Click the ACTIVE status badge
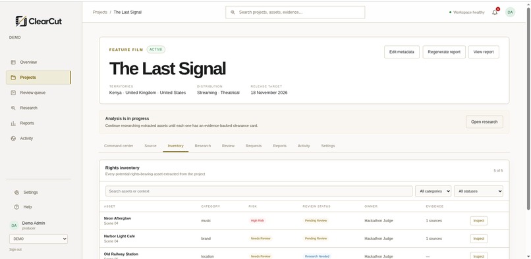This screenshot has width=531, height=259. (155, 49)
